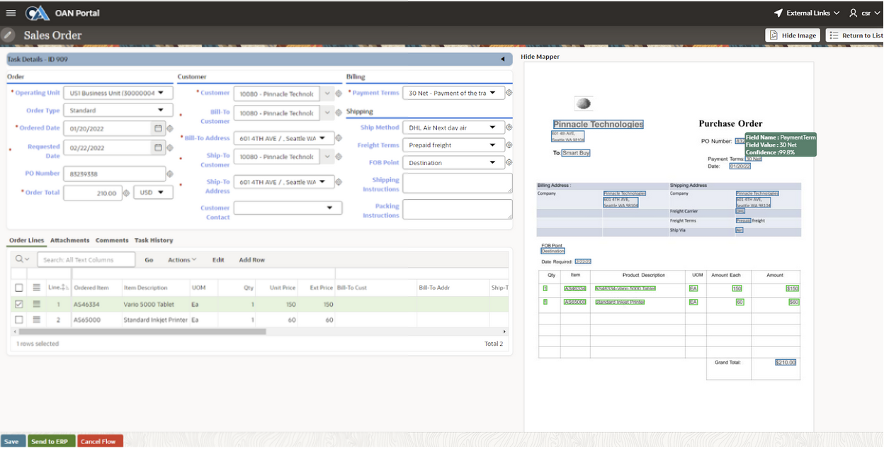Click Edit in the order lines toolbar
The image size is (884, 452).
click(218, 260)
